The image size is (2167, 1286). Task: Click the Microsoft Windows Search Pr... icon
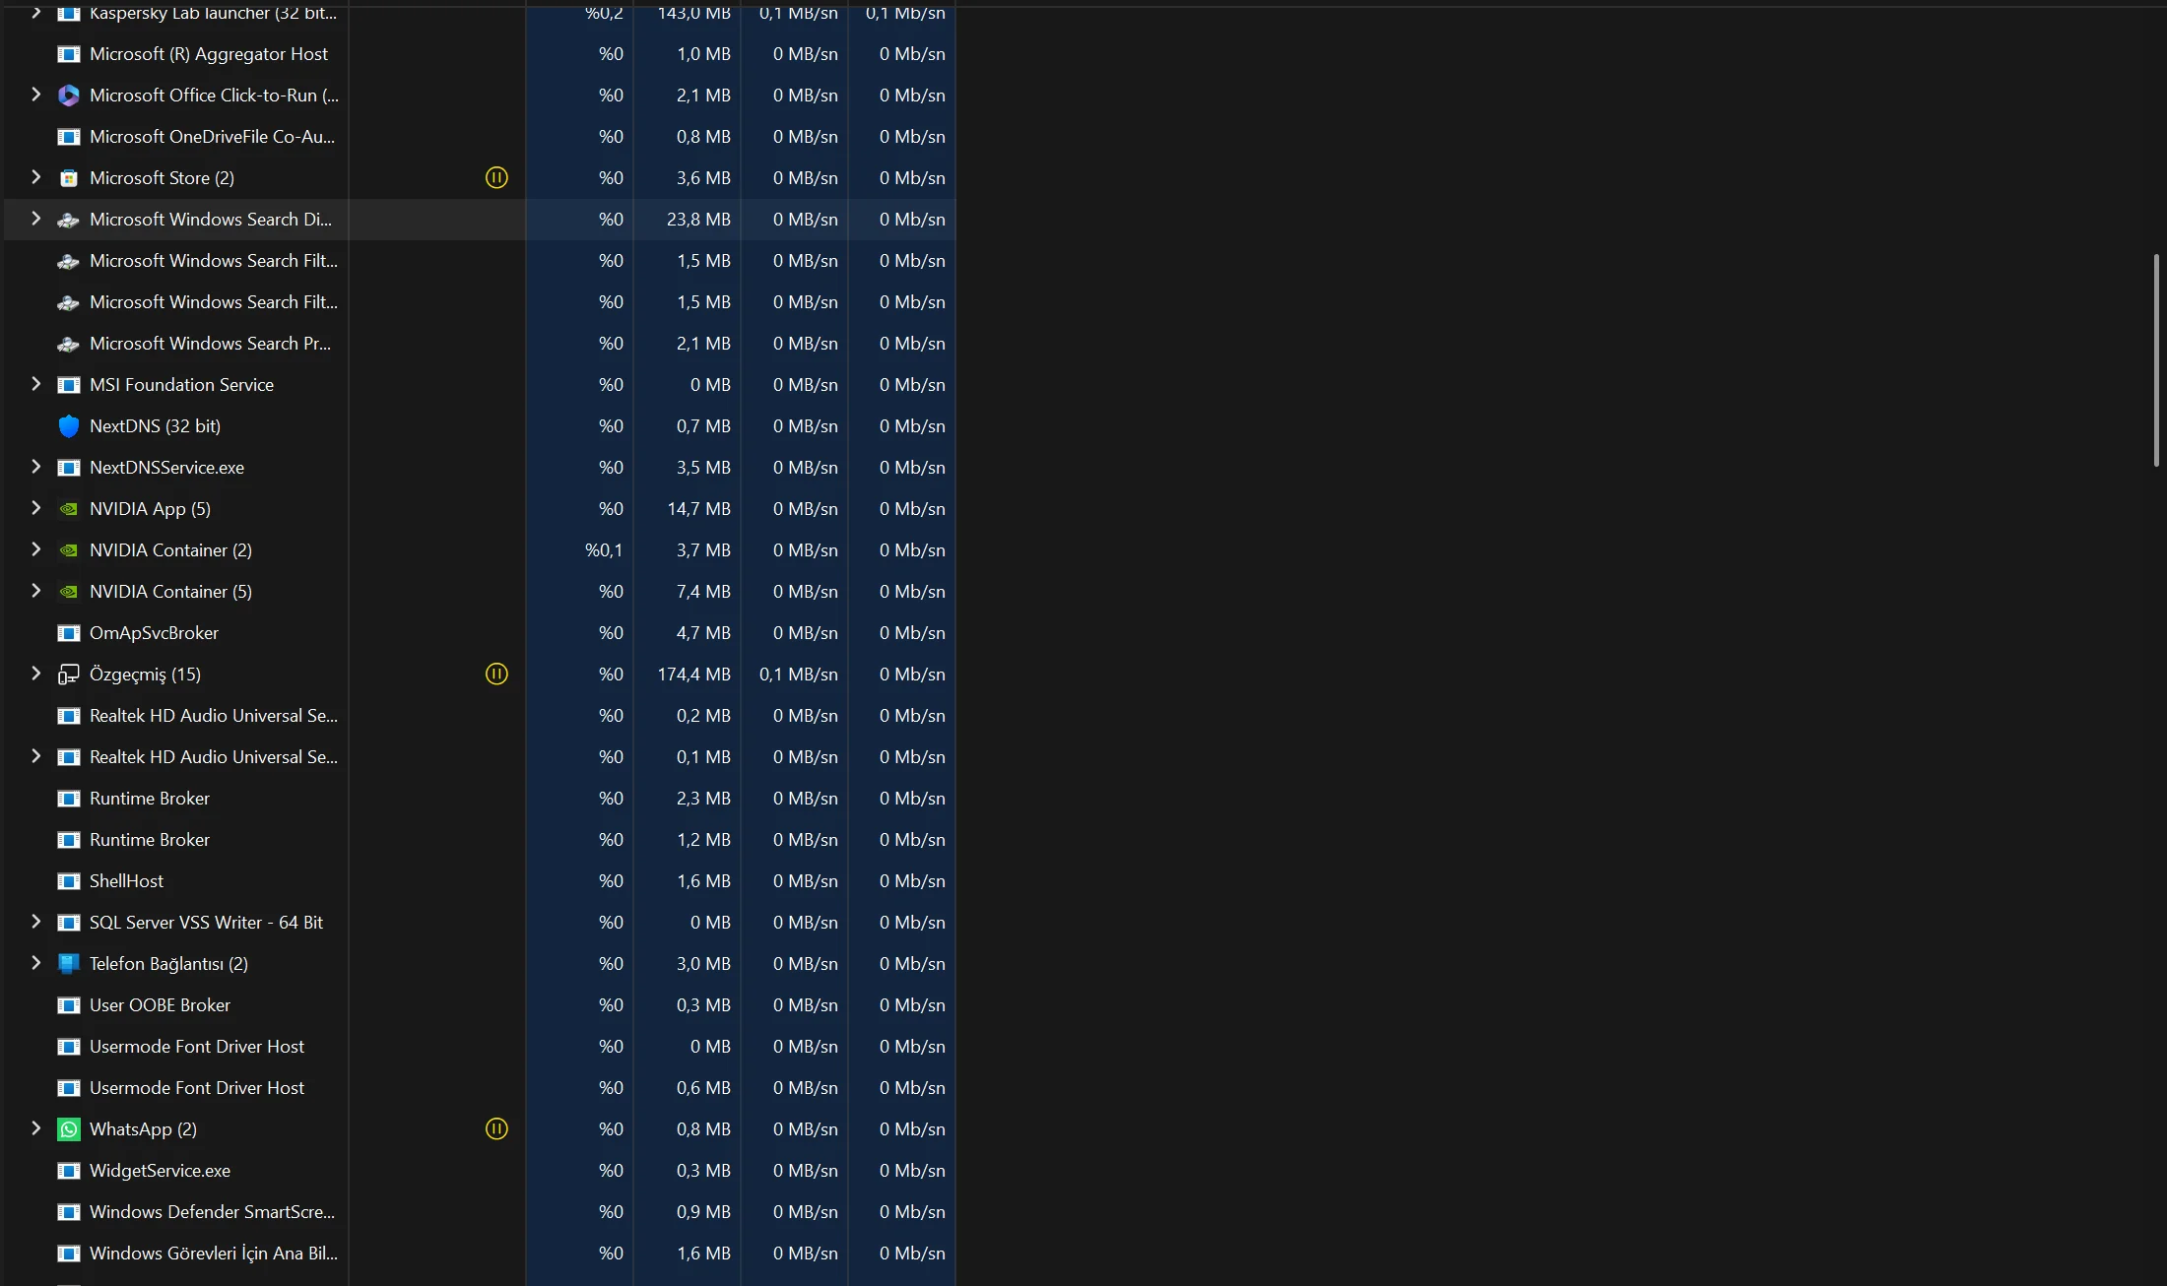point(68,344)
